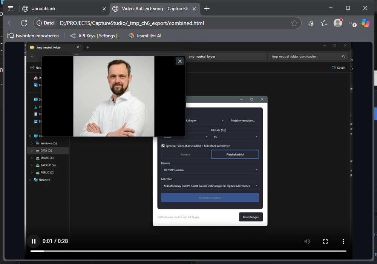The width and height of the screenshot is (377, 264).
Task: Toggle the Explorer Details pane
Action: pos(339,68)
